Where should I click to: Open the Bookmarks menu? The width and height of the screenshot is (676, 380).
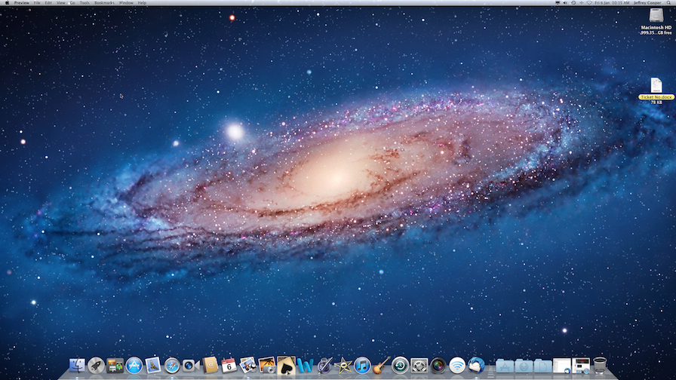[104, 3]
